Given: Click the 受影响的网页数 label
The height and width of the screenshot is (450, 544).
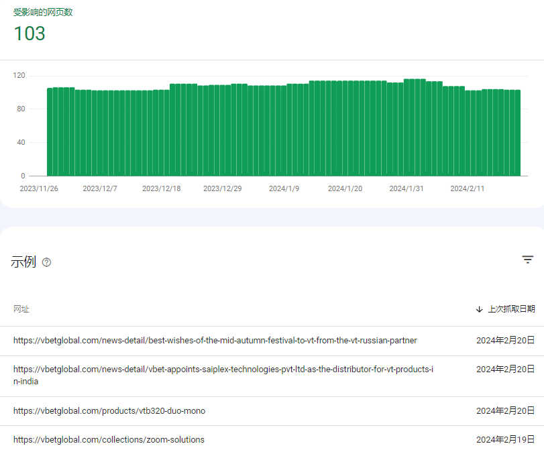Looking at the screenshot, I should [x=43, y=12].
